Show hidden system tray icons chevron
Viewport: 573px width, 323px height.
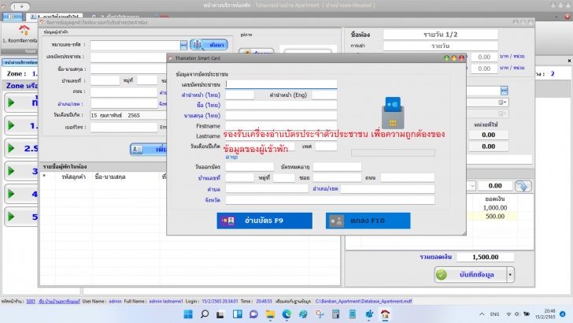482,314
